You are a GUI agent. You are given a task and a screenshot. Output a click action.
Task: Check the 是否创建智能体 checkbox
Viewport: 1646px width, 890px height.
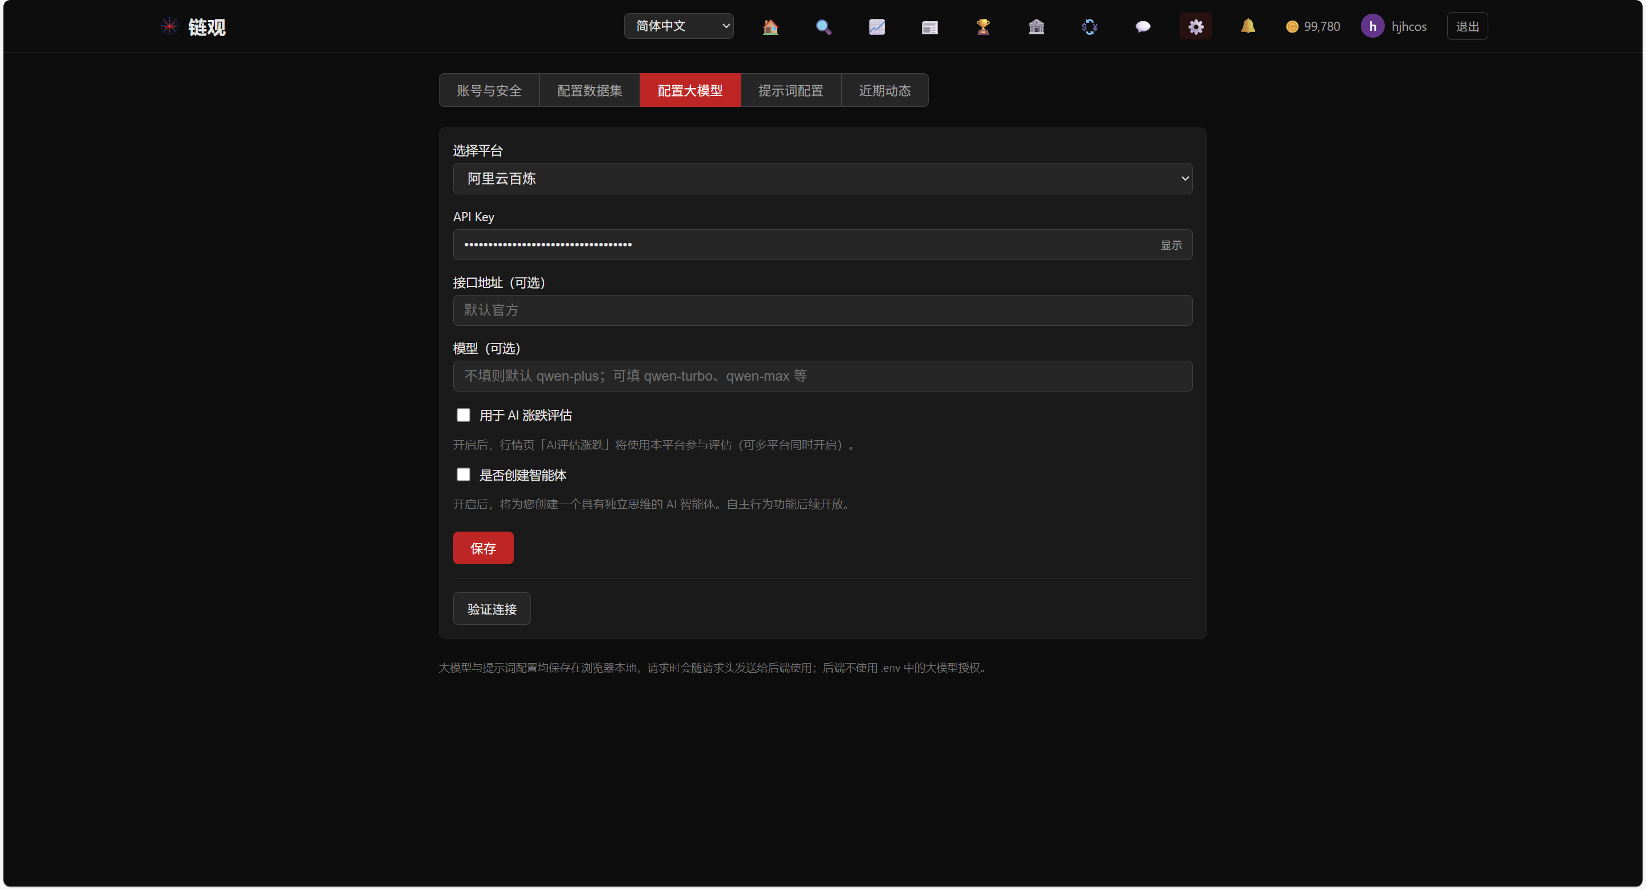(x=464, y=474)
